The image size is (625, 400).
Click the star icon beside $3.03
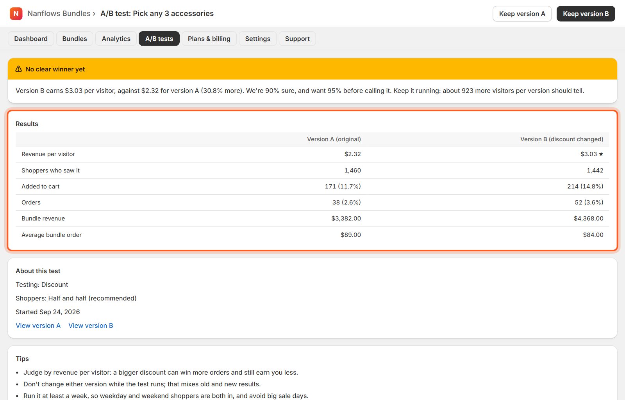click(x=601, y=154)
